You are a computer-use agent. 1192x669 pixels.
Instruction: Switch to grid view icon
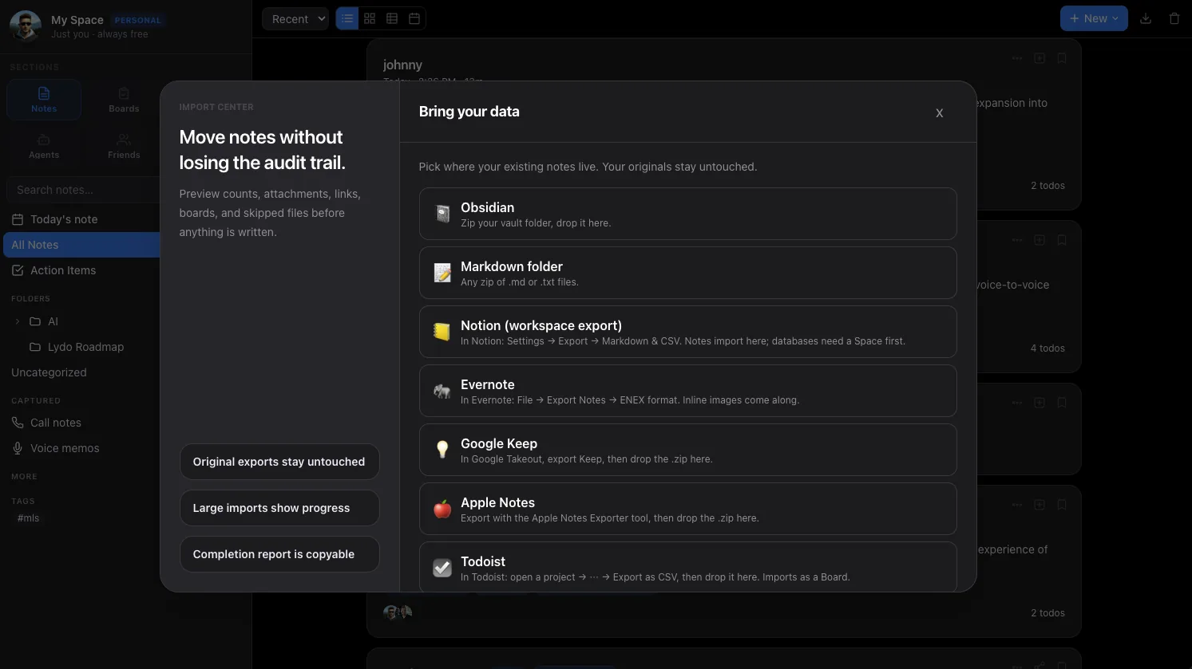[370, 18]
